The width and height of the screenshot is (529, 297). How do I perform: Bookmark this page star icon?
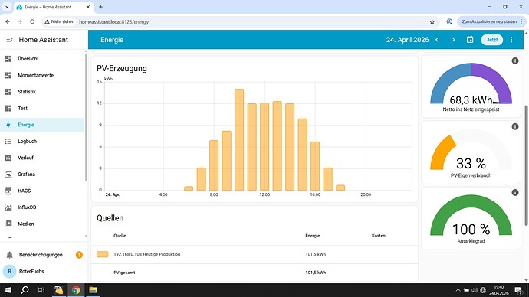(432, 21)
